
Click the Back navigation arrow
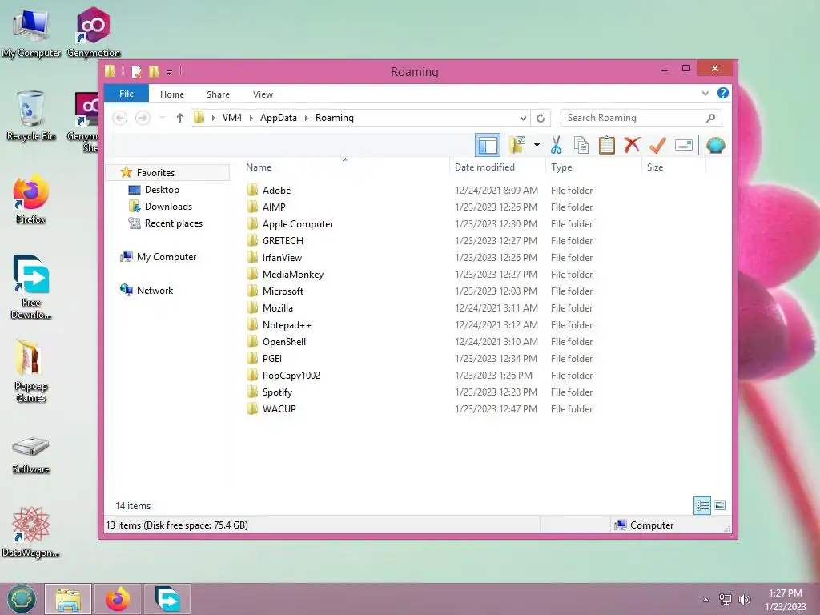point(120,118)
